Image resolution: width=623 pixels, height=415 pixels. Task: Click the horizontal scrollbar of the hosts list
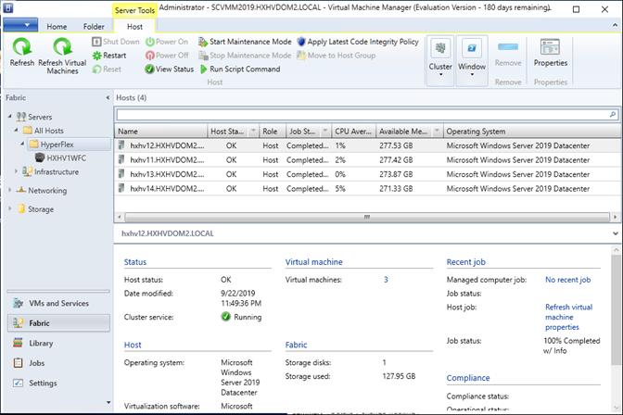click(x=367, y=217)
